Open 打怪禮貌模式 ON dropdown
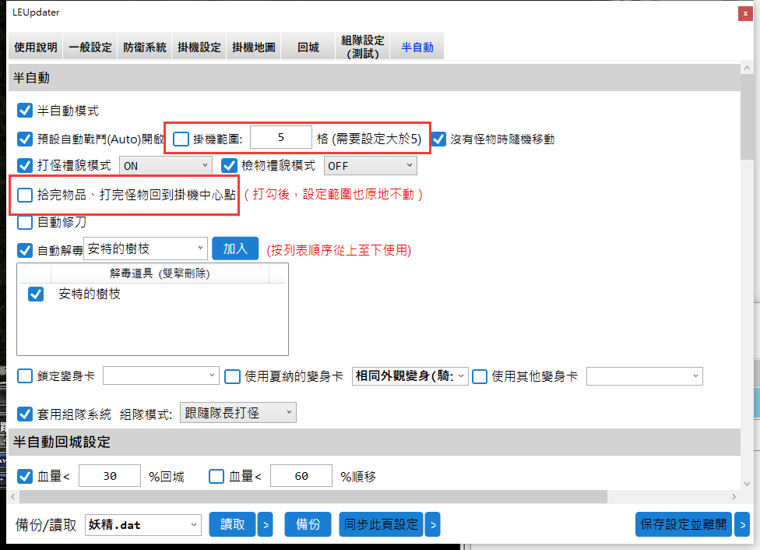Image resolution: width=760 pixels, height=550 pixels. [166, 166]
